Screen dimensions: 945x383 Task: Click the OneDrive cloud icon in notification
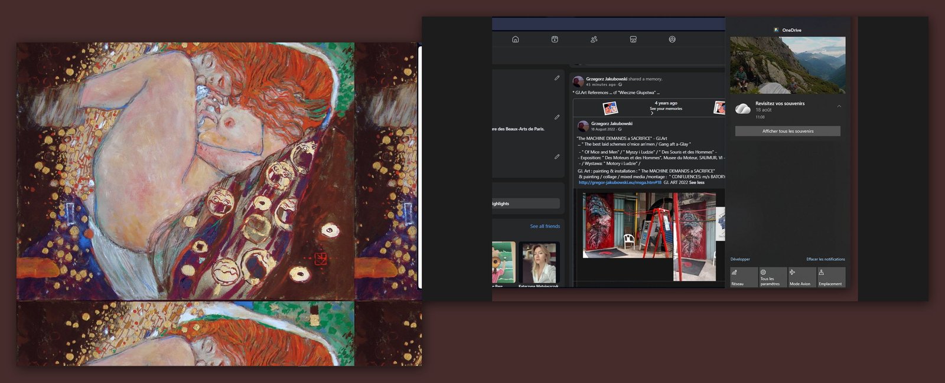click(x=742, y=108)
